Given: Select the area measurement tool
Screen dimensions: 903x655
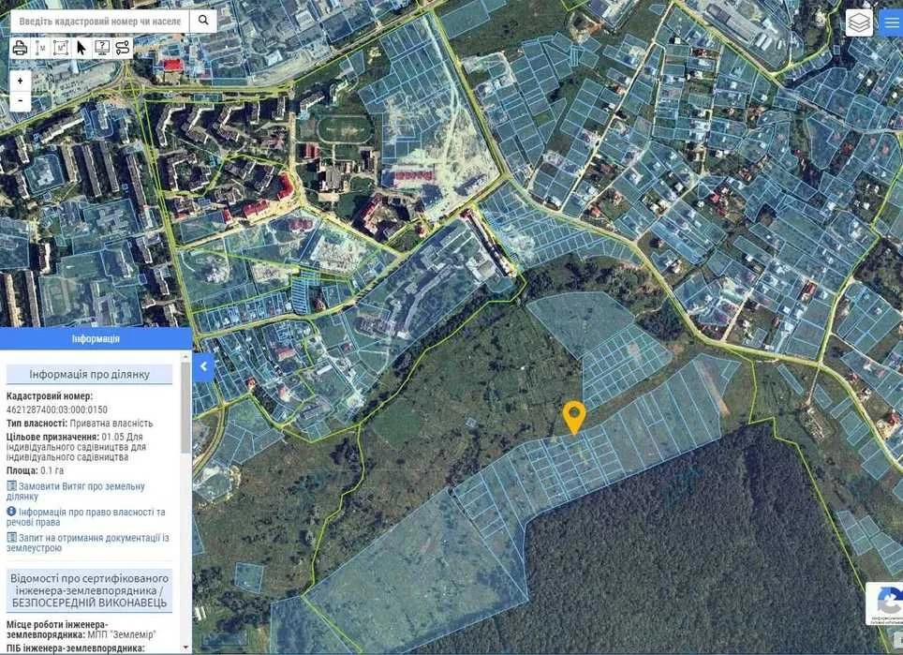Looking at the screenshot, I should click(x=61, y=48).
